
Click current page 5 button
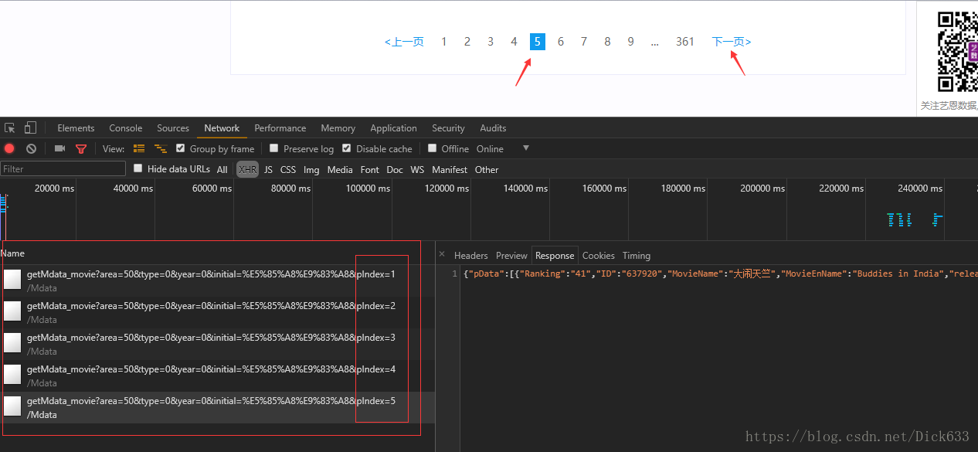[x=538, y=42]
